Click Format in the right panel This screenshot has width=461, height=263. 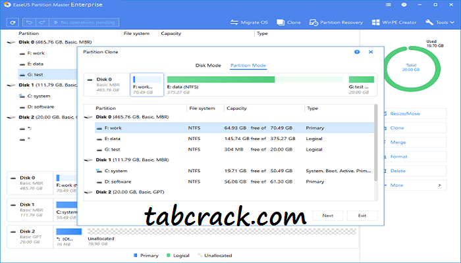[x=415, y=156]
